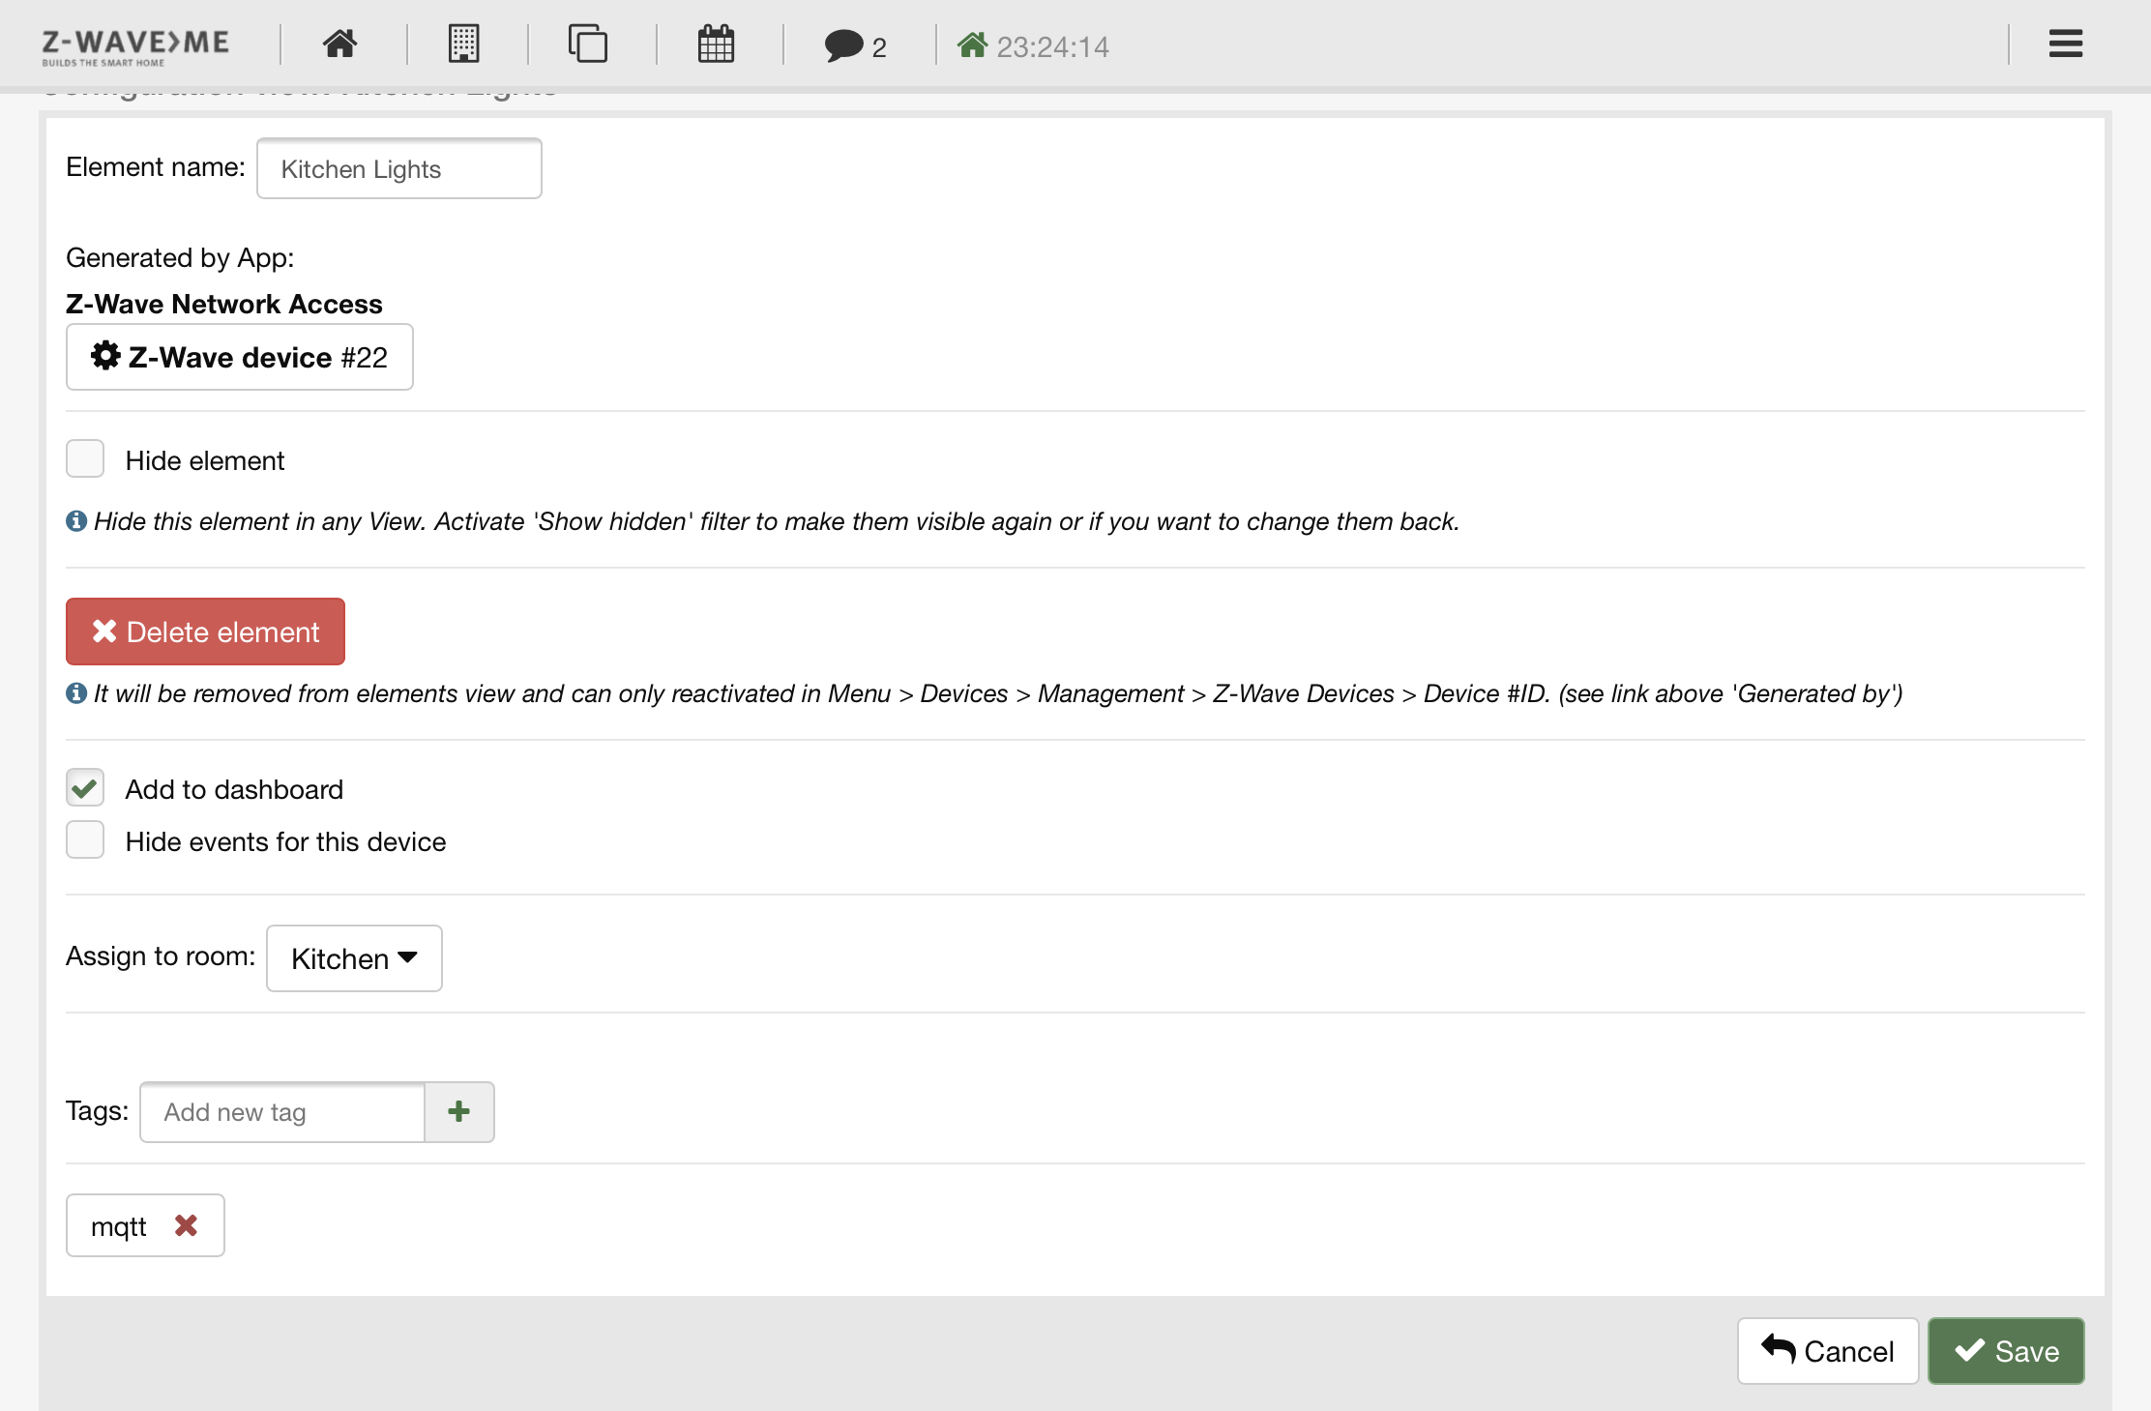Viewport: 2151px width, 1411px height.
Task: Open the dashboard home icon
Action: (x=339, y=44)
